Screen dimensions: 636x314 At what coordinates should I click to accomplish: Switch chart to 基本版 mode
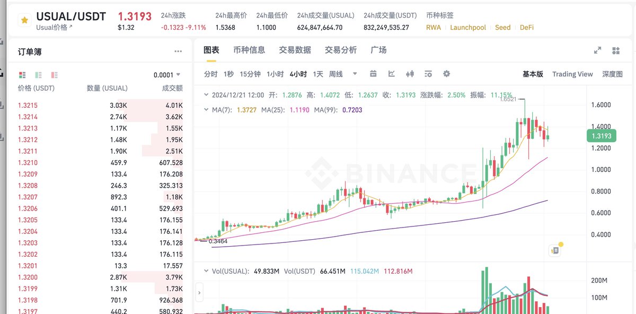click(x=533, y=74)
